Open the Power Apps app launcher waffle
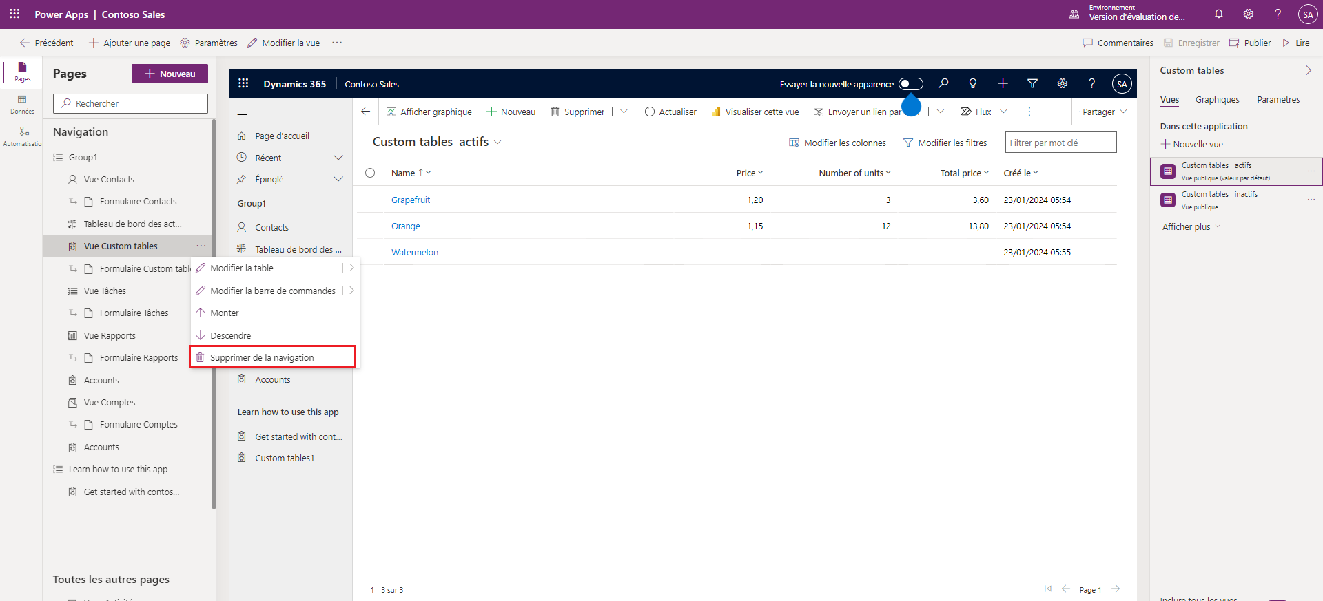Viewport: 1323px width, 601px height. [x=14, y=14]
